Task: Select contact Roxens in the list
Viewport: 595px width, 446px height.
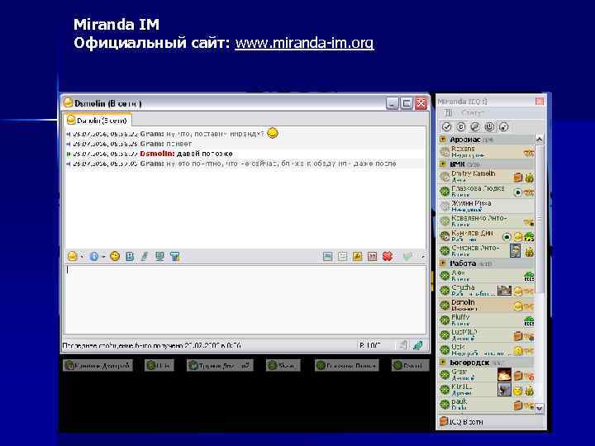Action: (487, 152)
